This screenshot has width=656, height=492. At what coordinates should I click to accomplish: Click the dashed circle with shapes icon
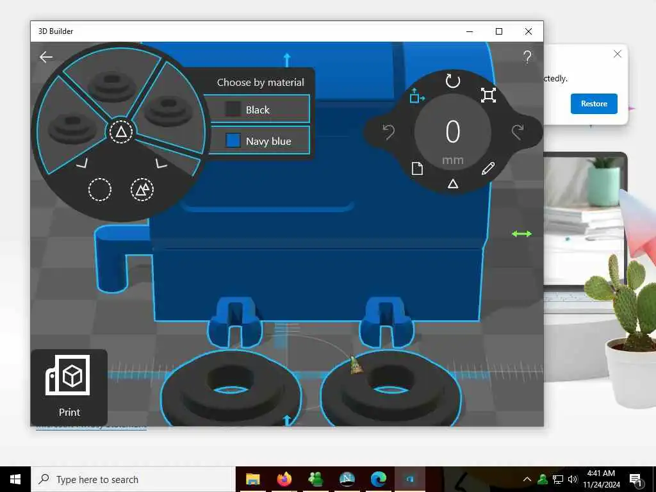[x=142, y=190]
